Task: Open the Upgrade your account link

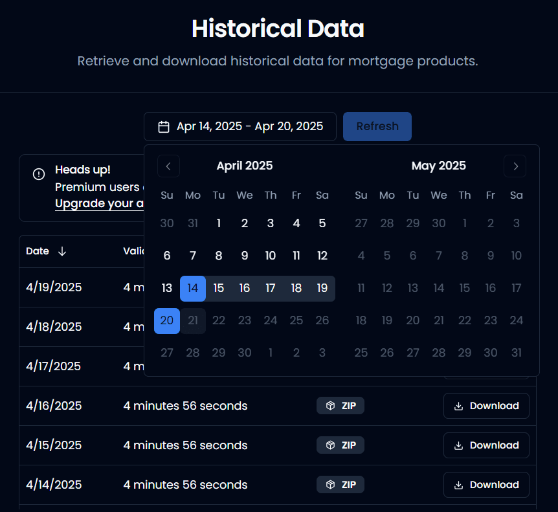Action: pyautogui.click(x=99, y=203)
